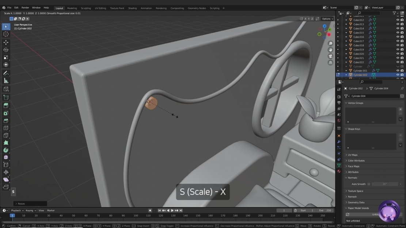Toggle visibility of Cube.018

pos(398,45)
